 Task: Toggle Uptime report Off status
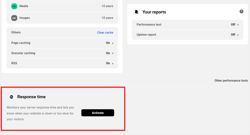click(233, 35)
